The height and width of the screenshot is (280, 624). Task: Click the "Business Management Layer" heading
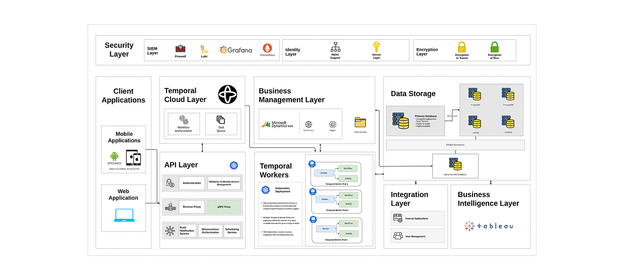coord(292,96)
